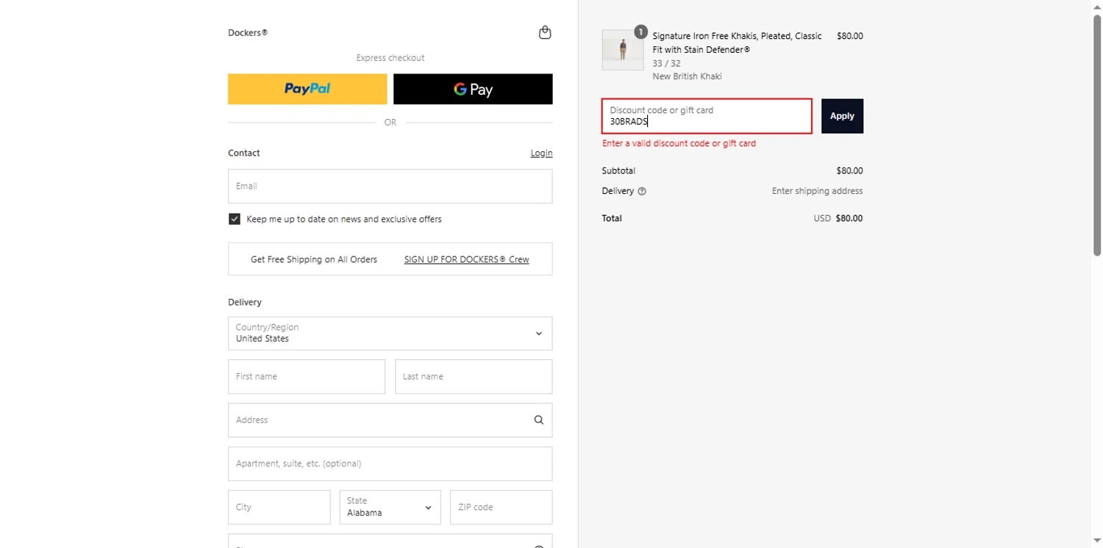The width and height of the screenshot is (1103, 548).
Task: Focus the City field
Action: point(279,507)
